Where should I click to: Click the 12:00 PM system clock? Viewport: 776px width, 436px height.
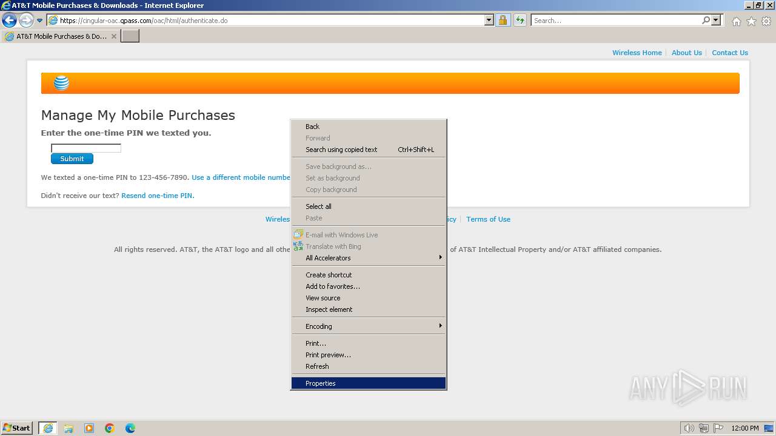coord(745,428)
